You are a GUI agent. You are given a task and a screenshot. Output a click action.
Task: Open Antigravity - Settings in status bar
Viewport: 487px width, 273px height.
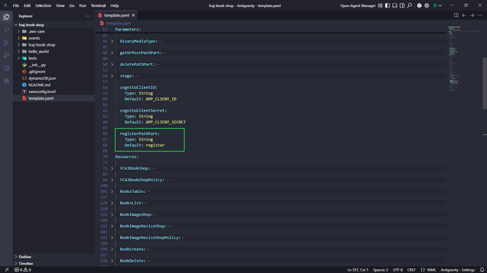(458, 270)
